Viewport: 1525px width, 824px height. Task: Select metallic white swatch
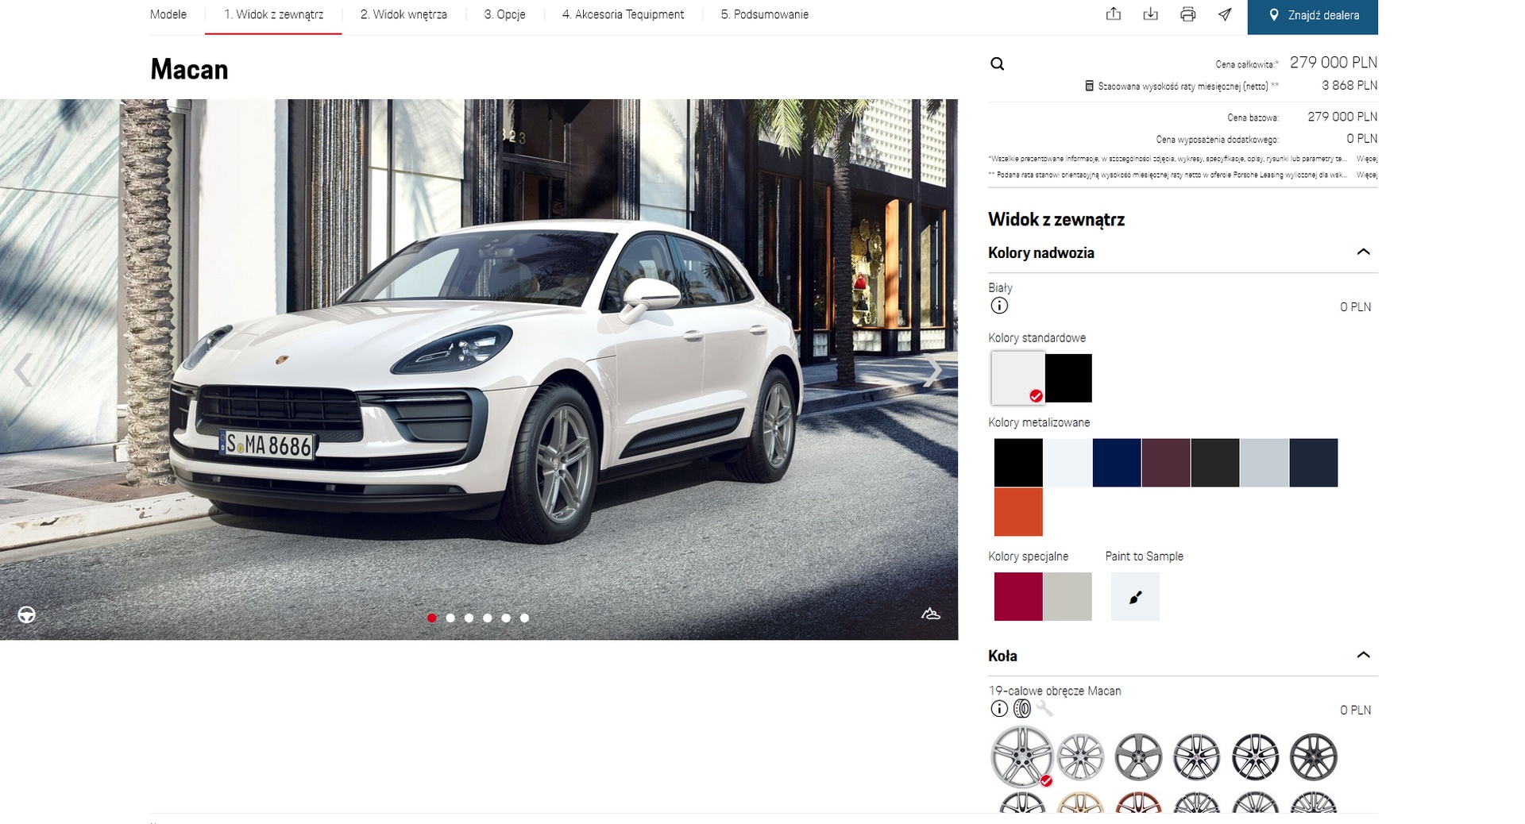click(1067, 463)
